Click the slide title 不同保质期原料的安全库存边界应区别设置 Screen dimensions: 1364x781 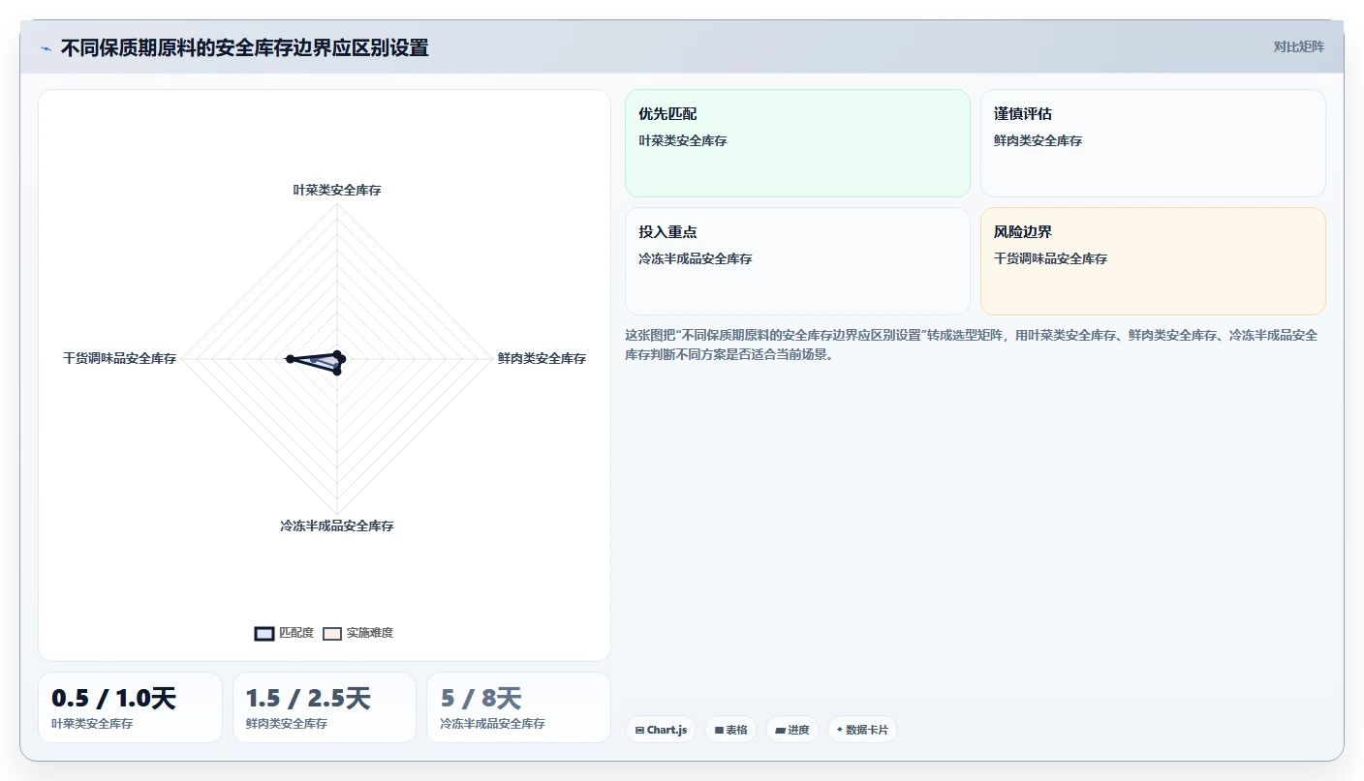pyautogui.click(x=245, y=47)
